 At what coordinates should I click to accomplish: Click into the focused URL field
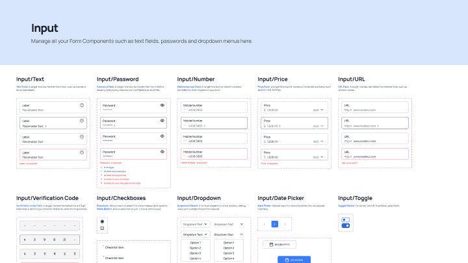375,123
